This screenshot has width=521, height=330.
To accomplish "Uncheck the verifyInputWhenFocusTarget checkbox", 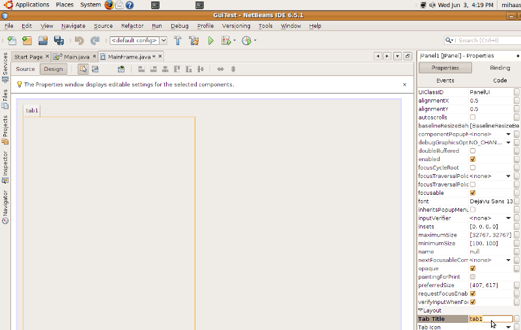I will (473, 302).
